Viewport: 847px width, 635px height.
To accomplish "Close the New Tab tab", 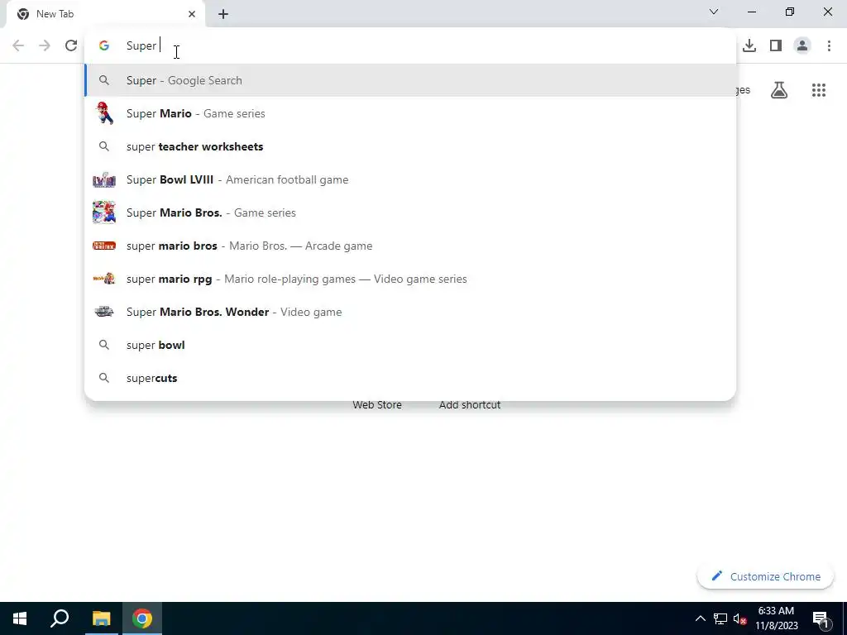I will click(192, 14).
